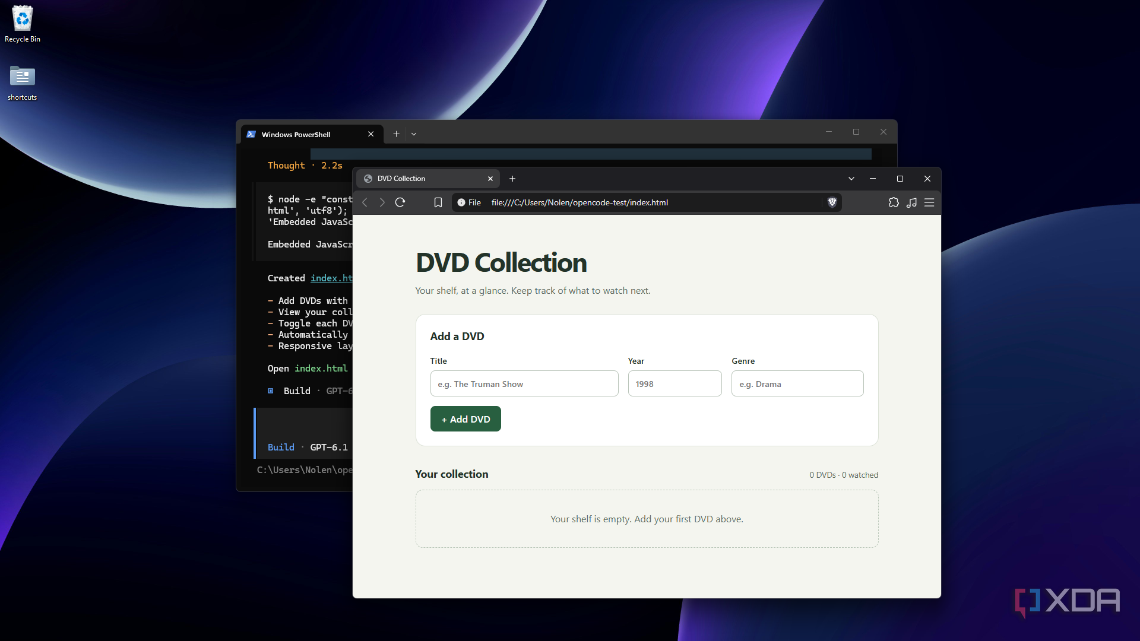Image resolution: width=1140 pixels, height=641 pixels.
Task: Click the Title input field
Action: pos(524,383)
